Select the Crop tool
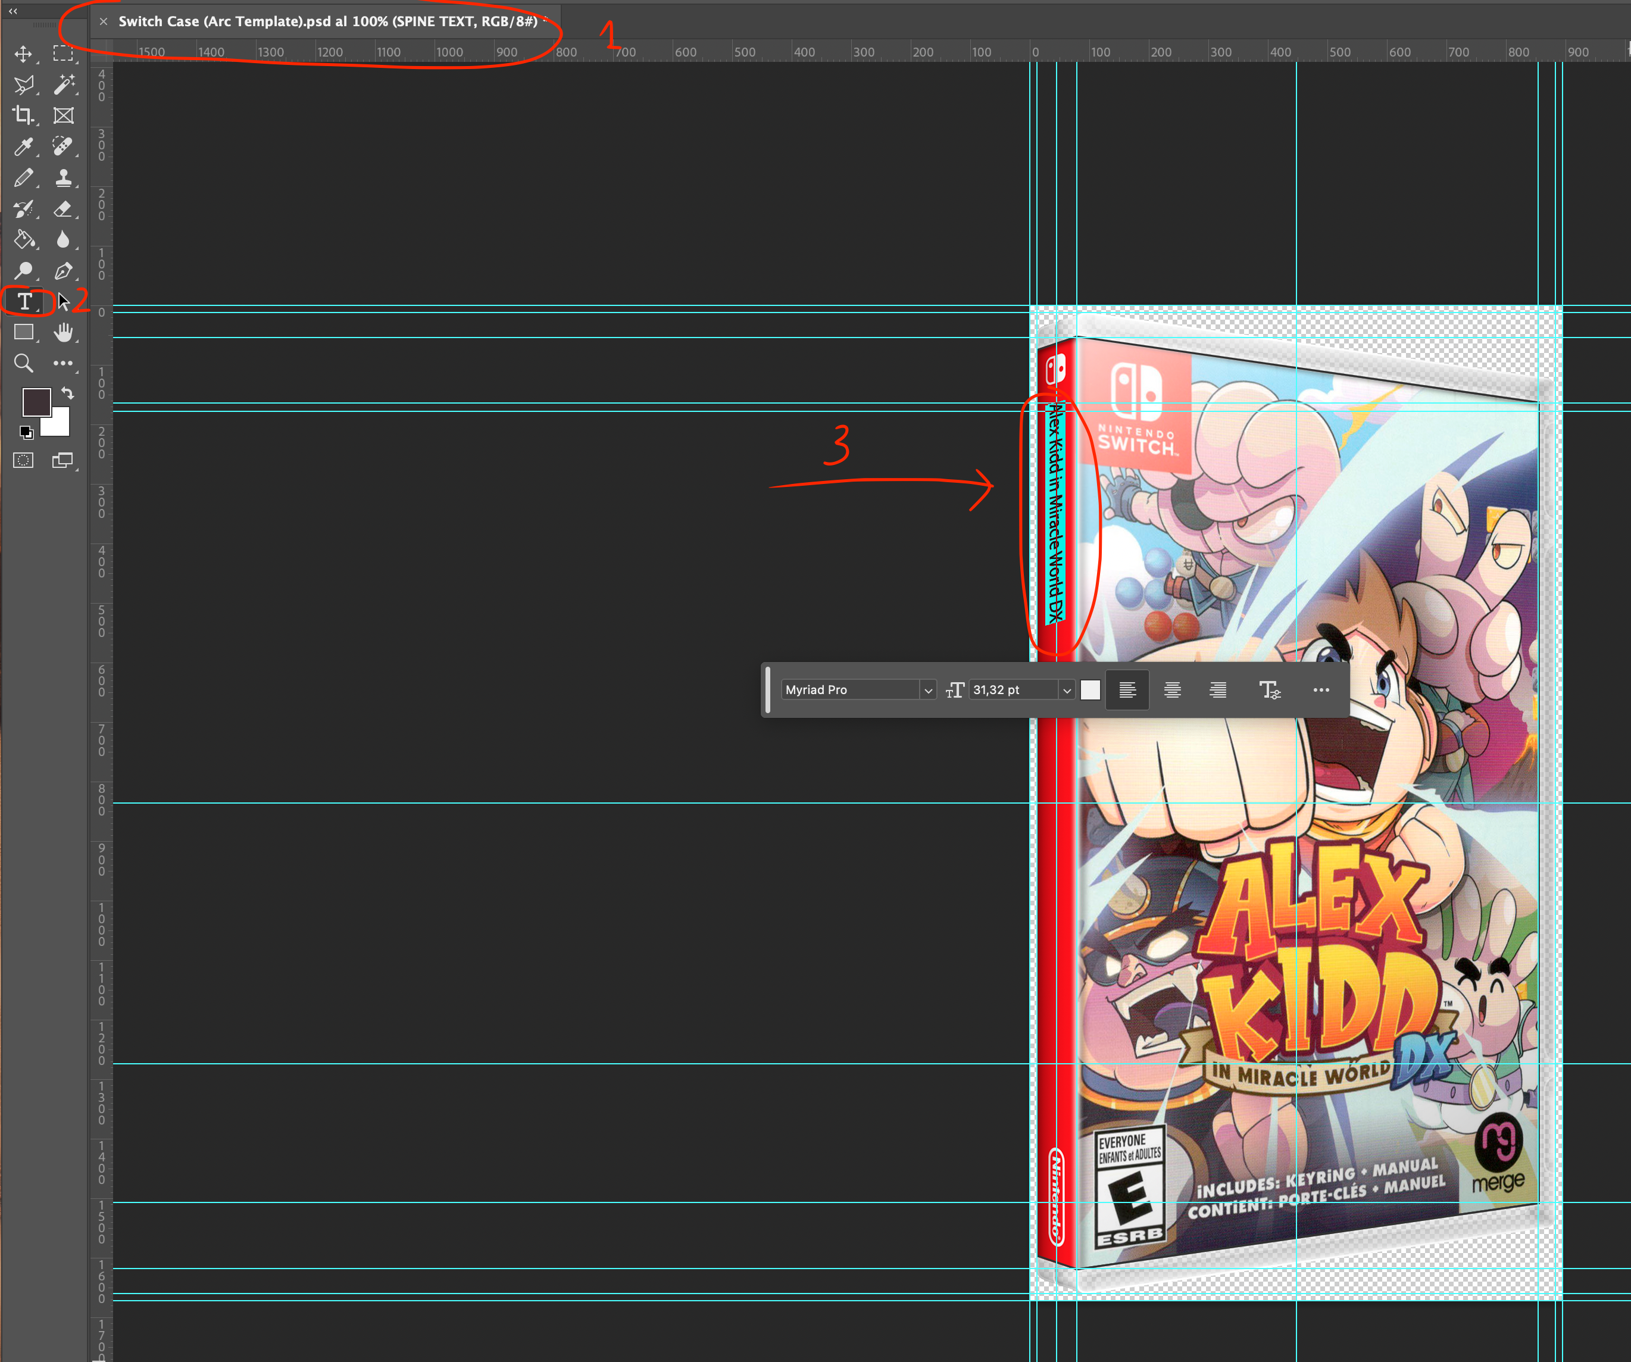Image resolution: width=1631 pixels, height=1362 pixels. 23,115
